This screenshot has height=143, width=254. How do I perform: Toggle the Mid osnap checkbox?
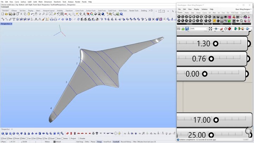point(22,138)
